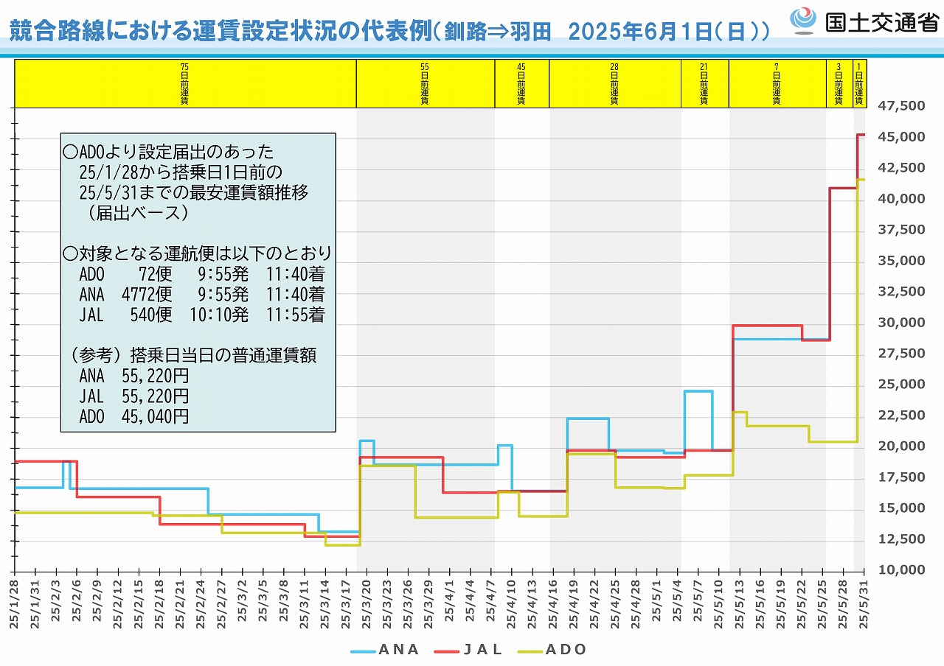Image resolution: width=944 pixels, height=666 pixels.
Task: Click the fare line ANA 55,220円
Action: [x=133, y=376]
